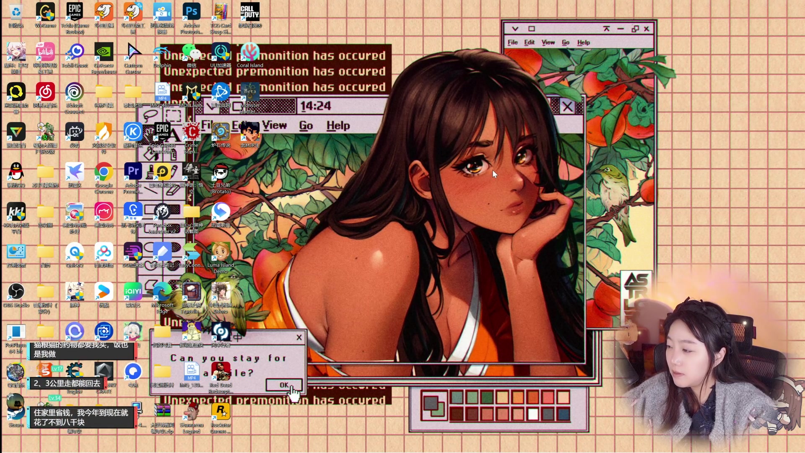Open the 控制面板 Control Panel icon
Screen dimensions: 805x453
point(16,255)
